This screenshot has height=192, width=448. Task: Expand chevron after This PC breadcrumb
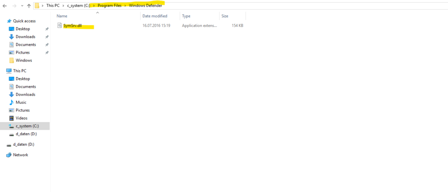63,6
